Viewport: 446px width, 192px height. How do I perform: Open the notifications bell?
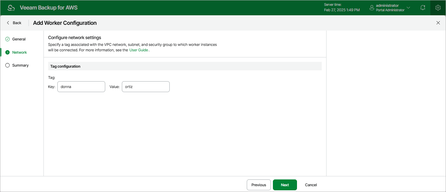coord(423,7)
